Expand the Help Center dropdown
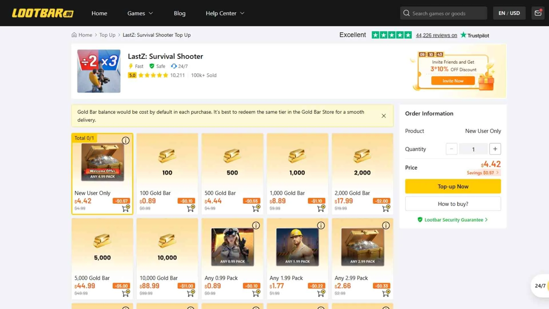 225,13
